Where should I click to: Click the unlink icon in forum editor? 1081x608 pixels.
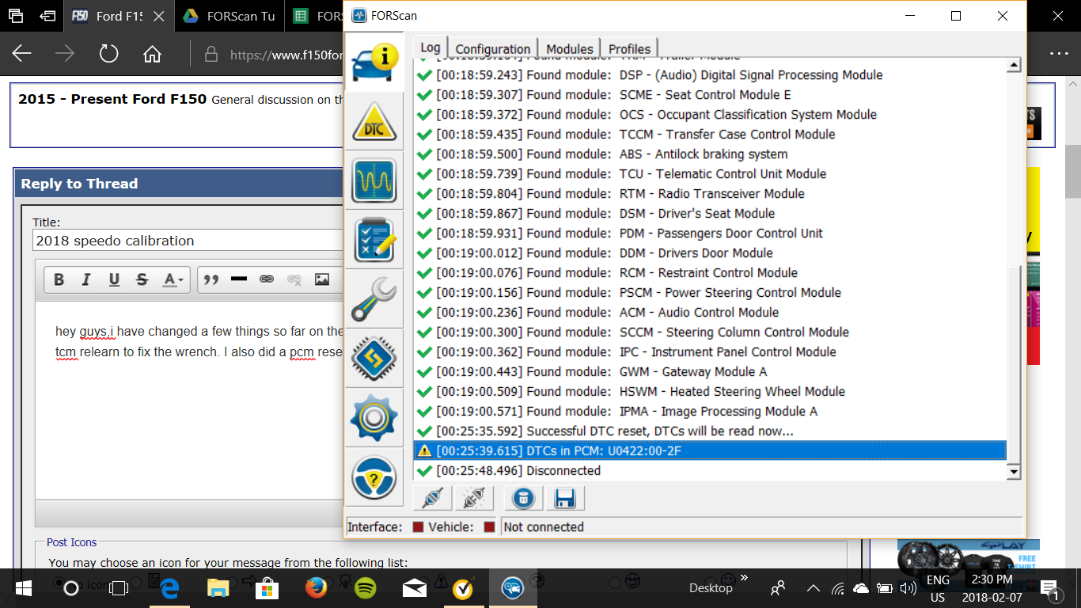coord(294,279)
